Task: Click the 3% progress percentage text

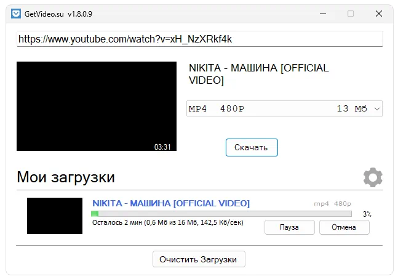Action: [x=367, y=214]
